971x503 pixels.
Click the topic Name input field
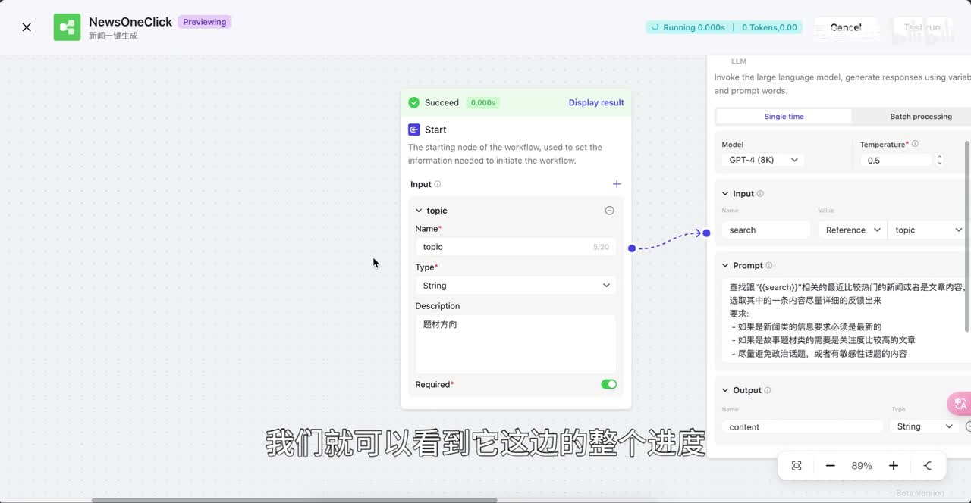504,247
